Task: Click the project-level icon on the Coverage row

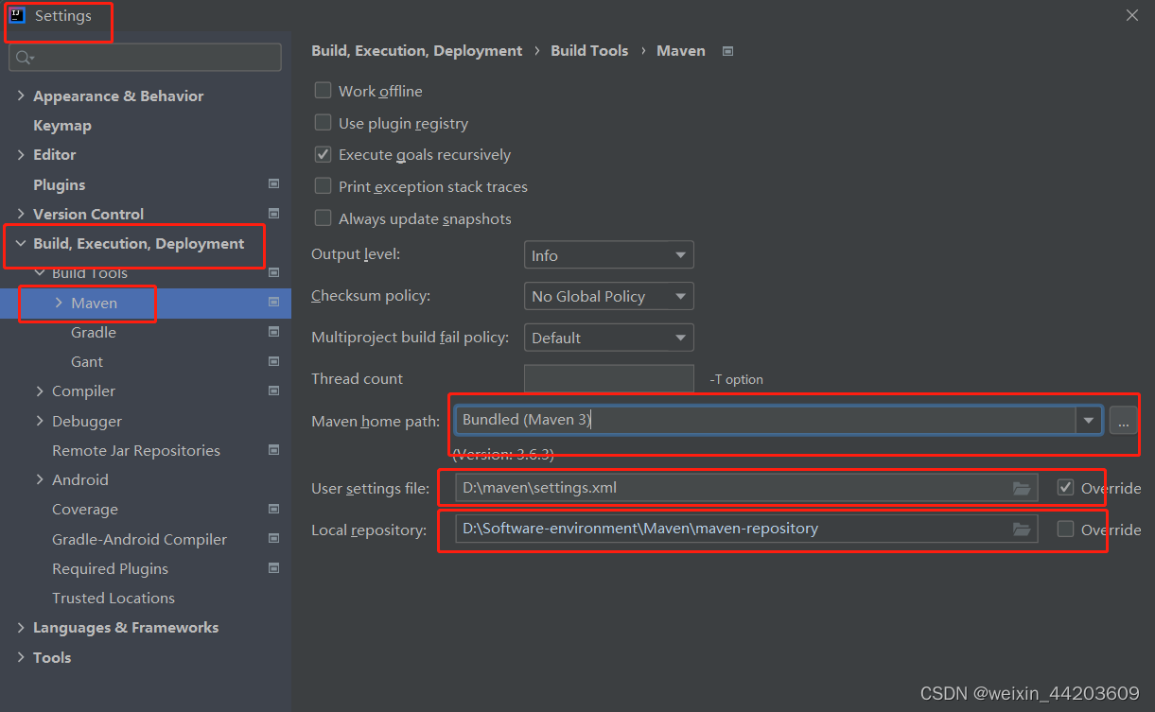Action: (273, 509)
